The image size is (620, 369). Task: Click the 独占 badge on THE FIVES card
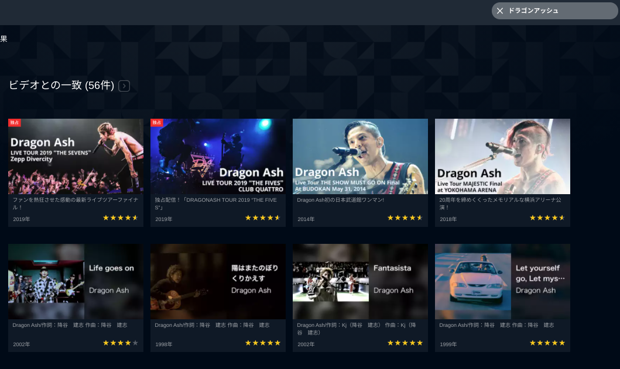(x=157, y=122)
